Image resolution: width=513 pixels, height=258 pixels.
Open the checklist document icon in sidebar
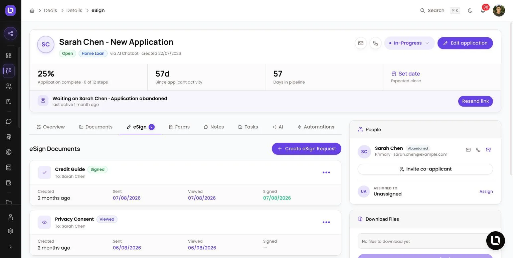click(9, 102)
